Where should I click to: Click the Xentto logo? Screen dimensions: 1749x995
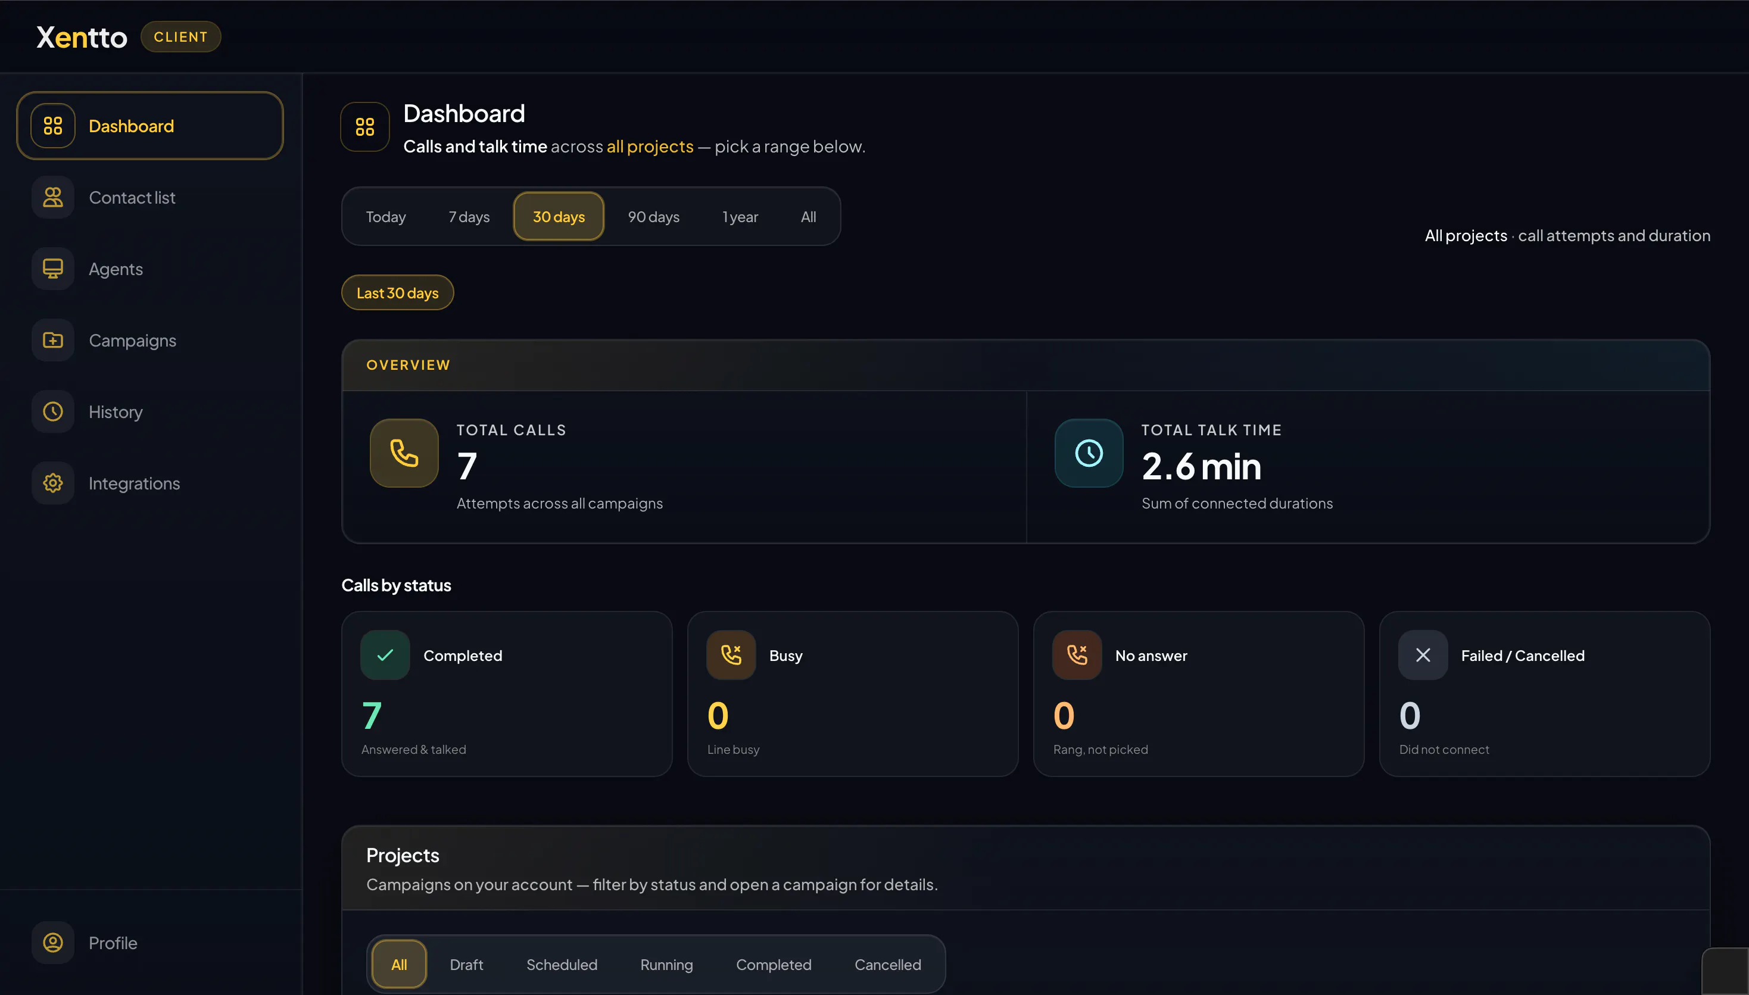click(x=82, y=37)
